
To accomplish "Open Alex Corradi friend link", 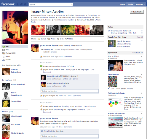I will pos(16,116).
